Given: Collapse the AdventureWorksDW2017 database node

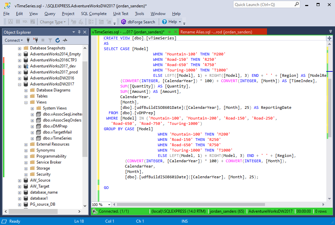Looking at the screenshot, I should (x=19, y=84).
